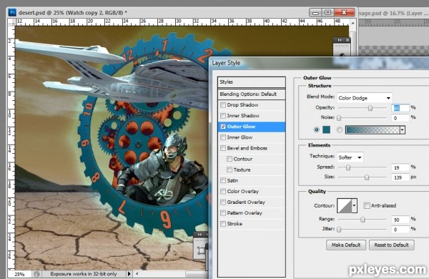Select the solid color glow radio button
This screenshot has width=429, height=279.
coord(317,129)
